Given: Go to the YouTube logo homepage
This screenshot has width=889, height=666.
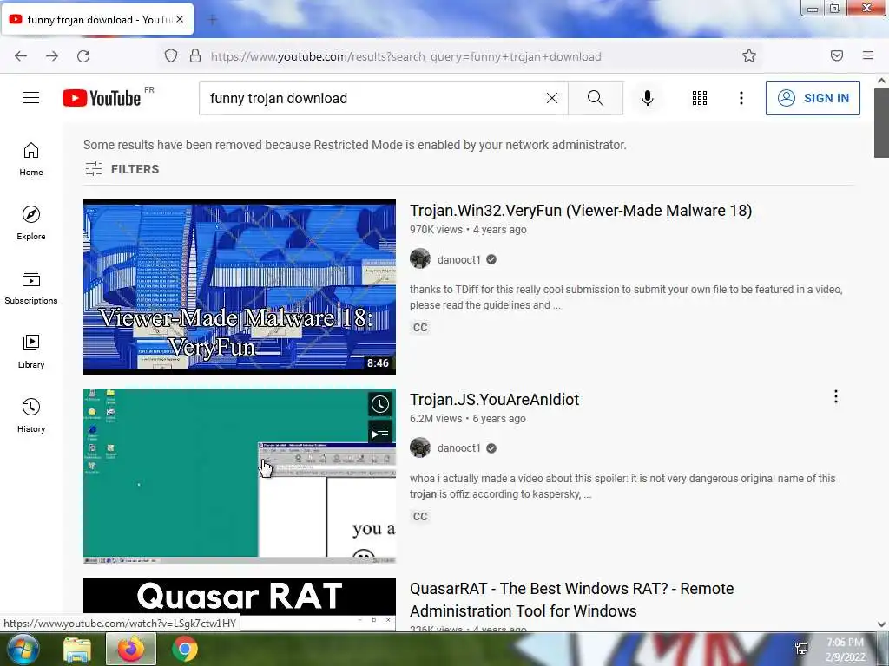Looking at the screenshot, I should (102, 98).
